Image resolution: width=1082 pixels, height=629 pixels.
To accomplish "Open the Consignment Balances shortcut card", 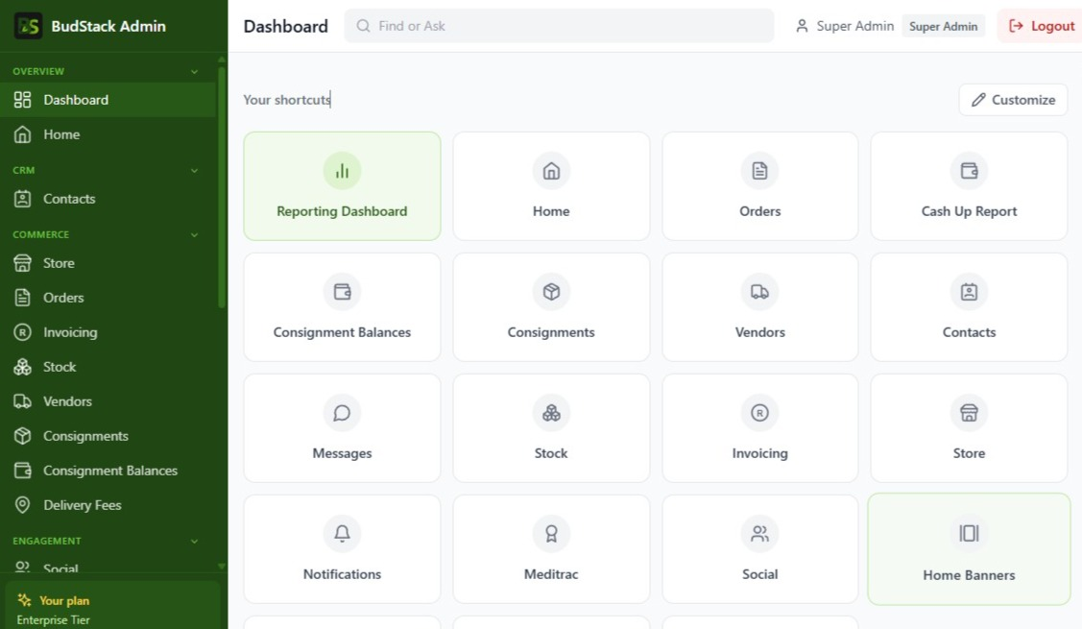I will [x=342, y=307].
